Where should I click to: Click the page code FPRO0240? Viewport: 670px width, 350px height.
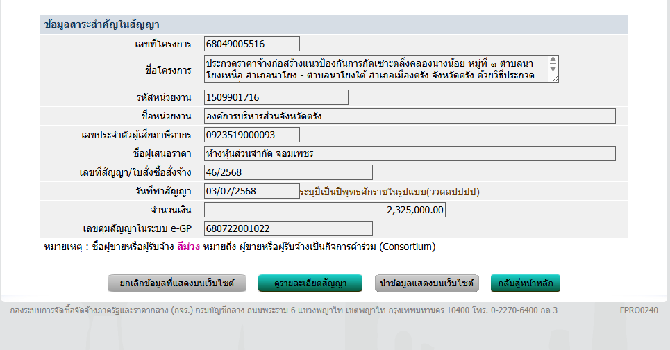click(639, 310)
